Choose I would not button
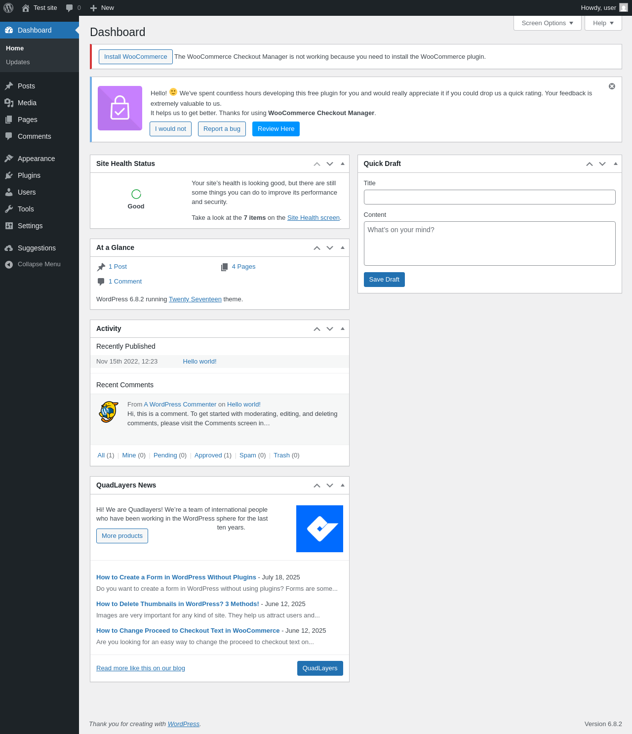The width and height of the screenshot is (632, 734). click(170, 129)
